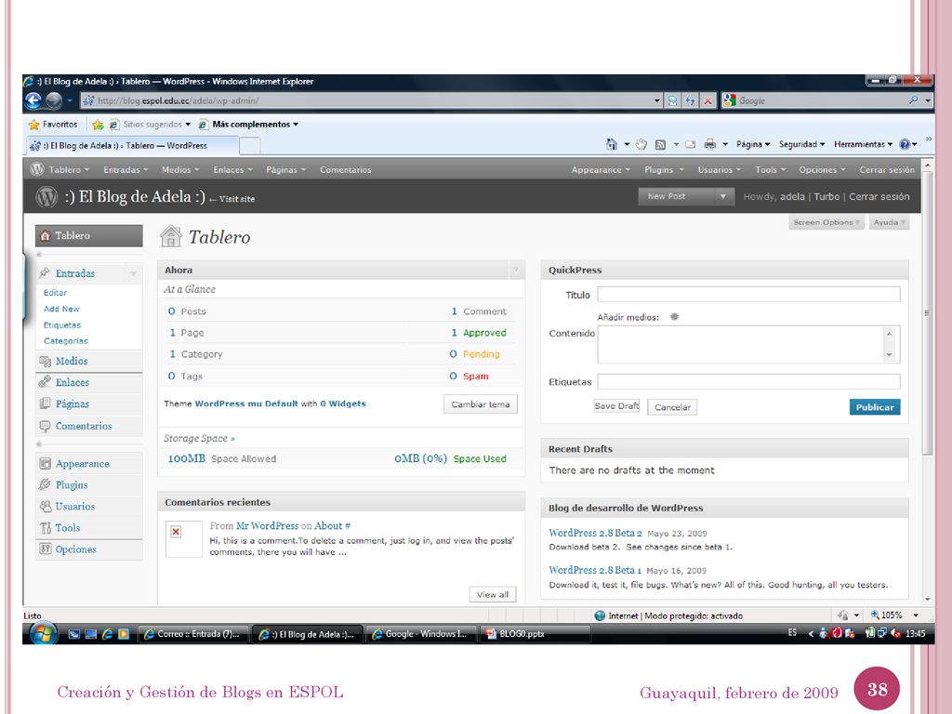Click the Plugins plug icon in sidebar
This screenshot has height=714, width=952.
(x=45, y=484)
